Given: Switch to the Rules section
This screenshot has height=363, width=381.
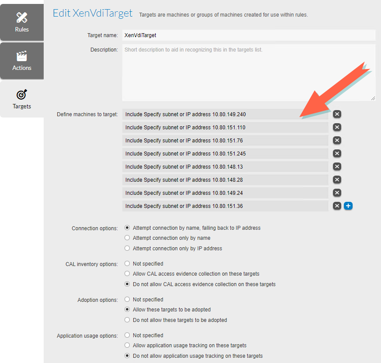Looking at the screenshot, I should [22, 22].
